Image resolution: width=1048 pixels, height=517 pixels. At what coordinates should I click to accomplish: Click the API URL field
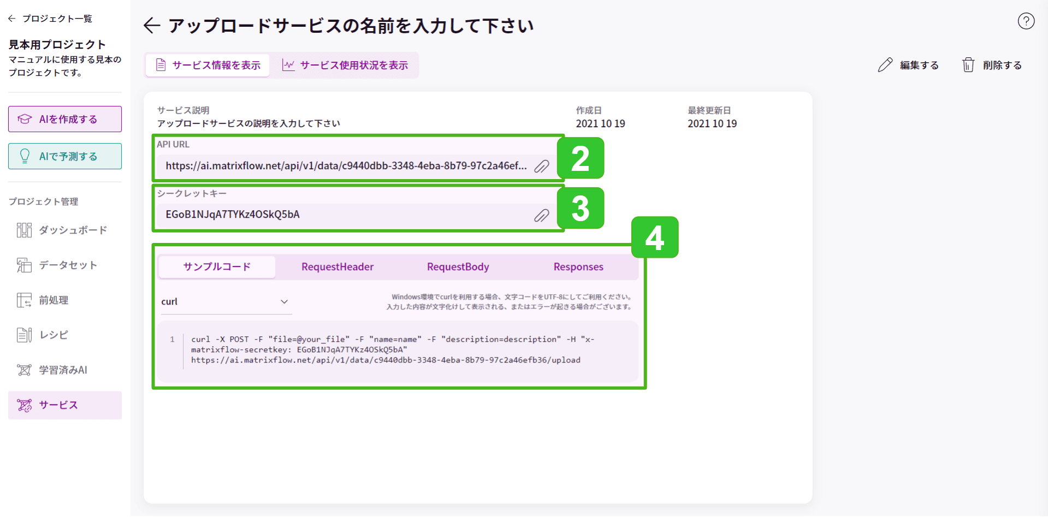point(357,166)
